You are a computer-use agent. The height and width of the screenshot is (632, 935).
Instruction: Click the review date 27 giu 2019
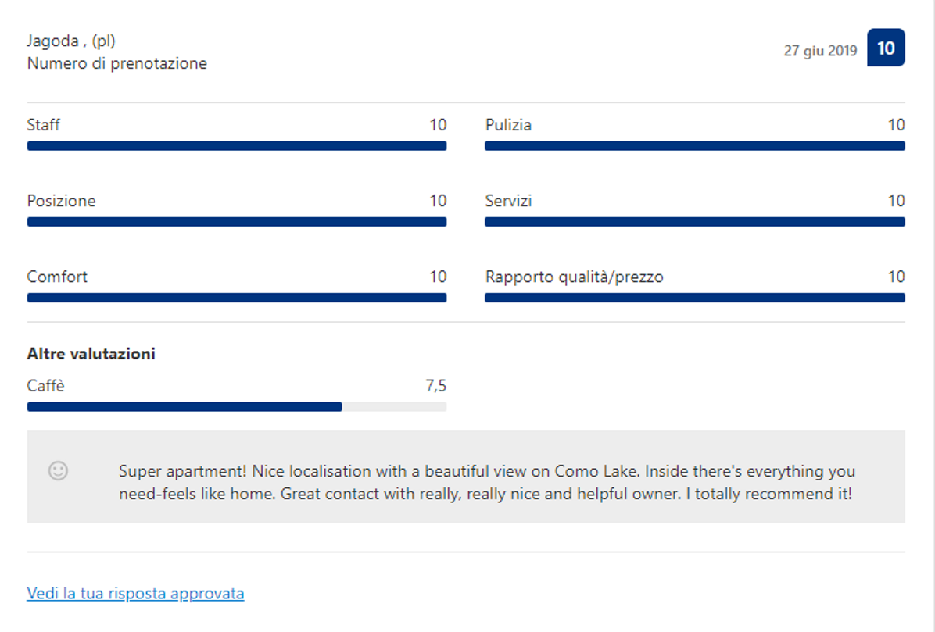pyautogui.click(x=820, y=51)
